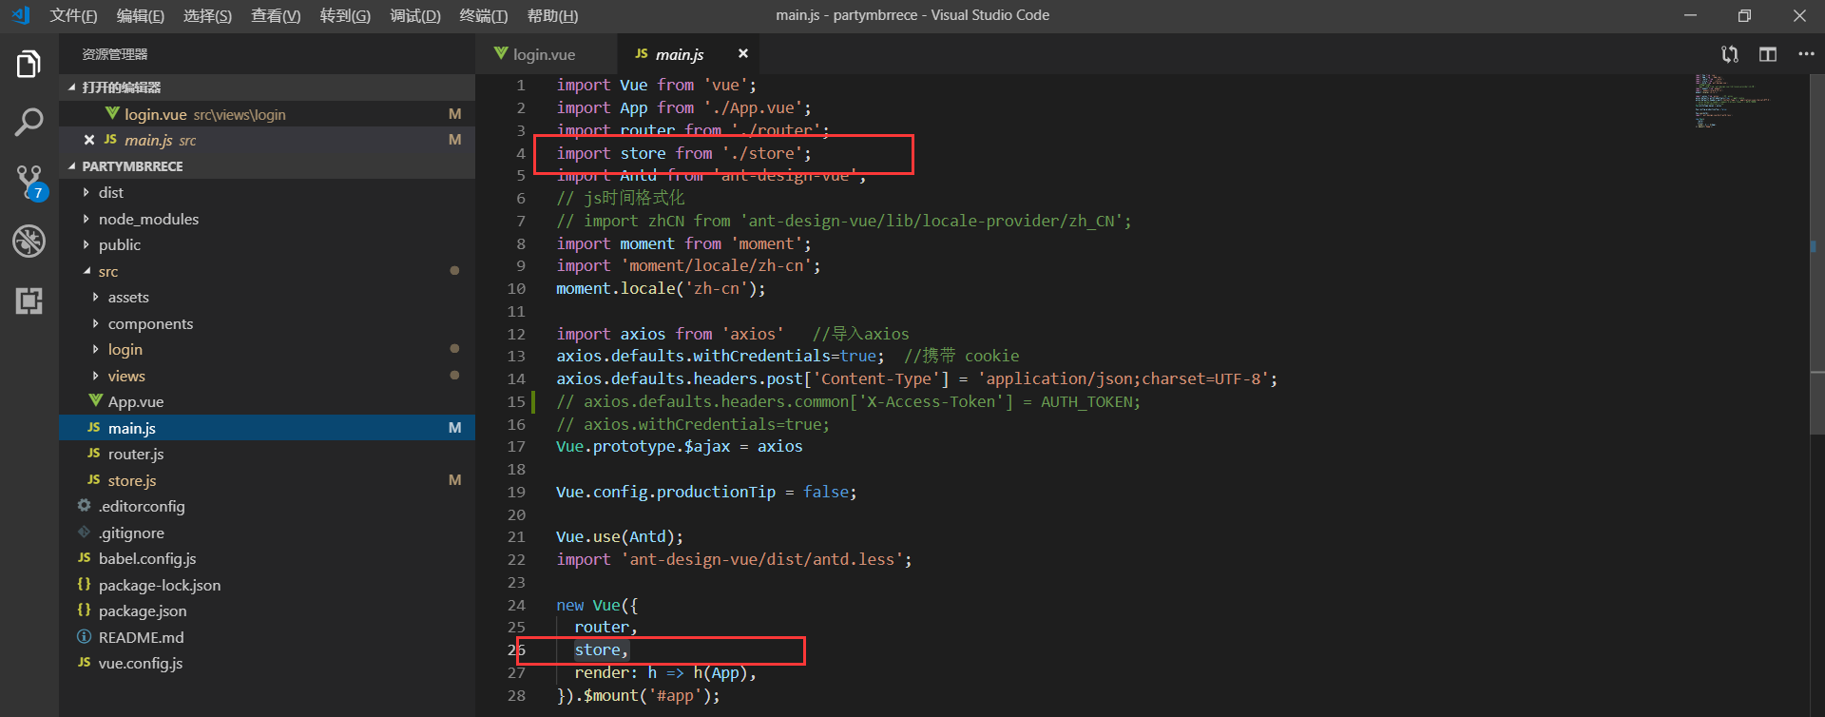1825x717 pixels.
Task: Switch to the login.vue editor tab
Action: 546,54
